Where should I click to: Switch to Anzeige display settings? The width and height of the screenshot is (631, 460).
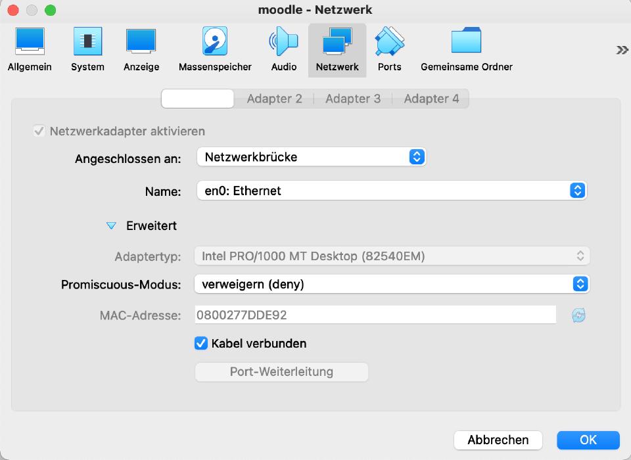click(141, 50)
